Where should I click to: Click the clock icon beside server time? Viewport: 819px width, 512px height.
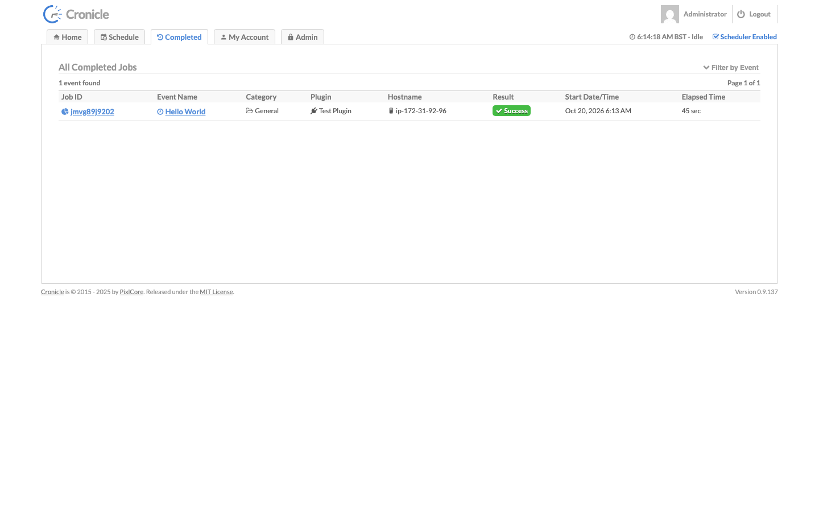click(x=632, y=37)
